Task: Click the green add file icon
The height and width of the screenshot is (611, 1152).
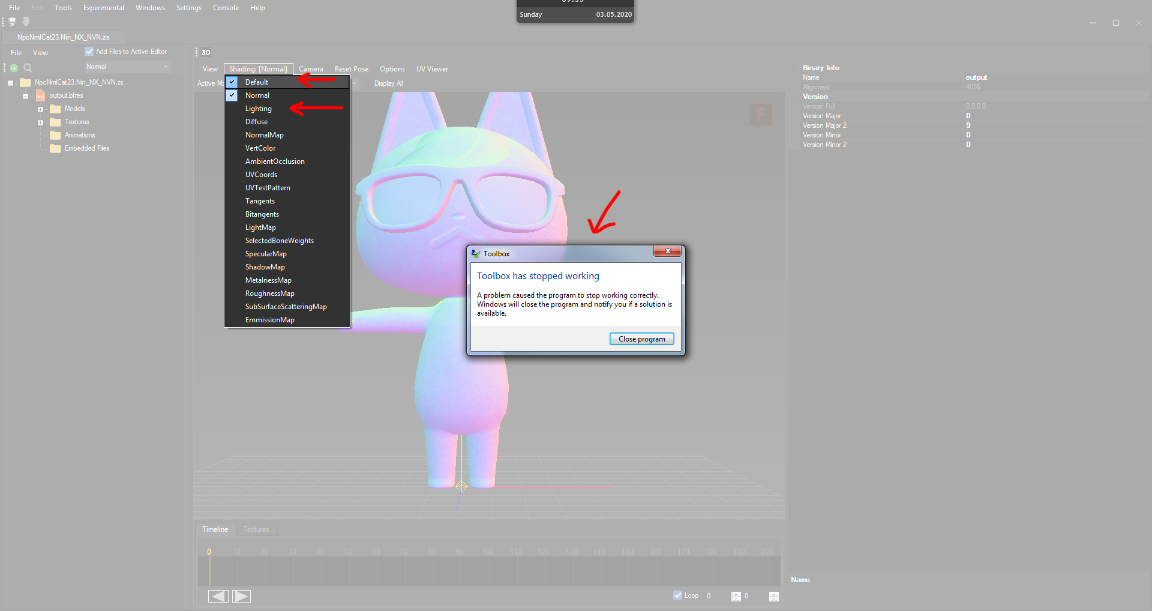Action: 14,68
